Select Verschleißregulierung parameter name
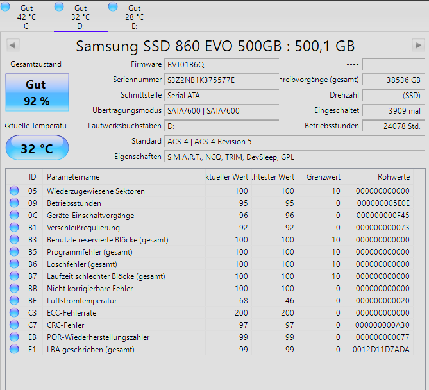The height and width of the screenshot is (390, 429). pyautogui.click(x=83, y=228)
